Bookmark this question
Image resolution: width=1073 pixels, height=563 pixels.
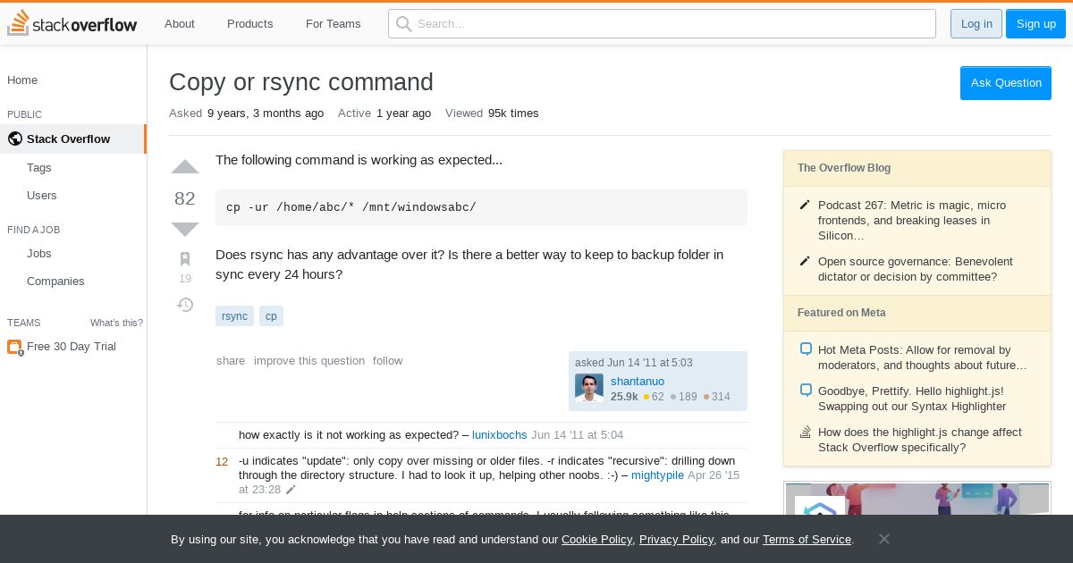[x=185, y=259]
